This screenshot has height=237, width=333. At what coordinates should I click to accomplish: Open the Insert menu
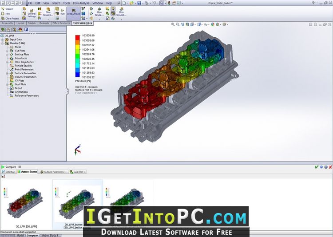56,3
